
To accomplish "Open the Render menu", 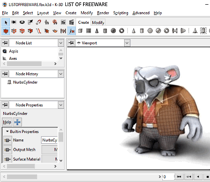I will (x=103, y=13).
